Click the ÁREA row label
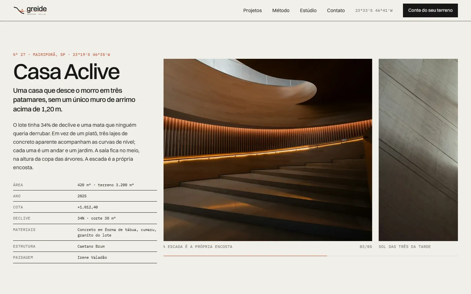The height and width of the screenshot is (294, 471). tap(18, 185)
